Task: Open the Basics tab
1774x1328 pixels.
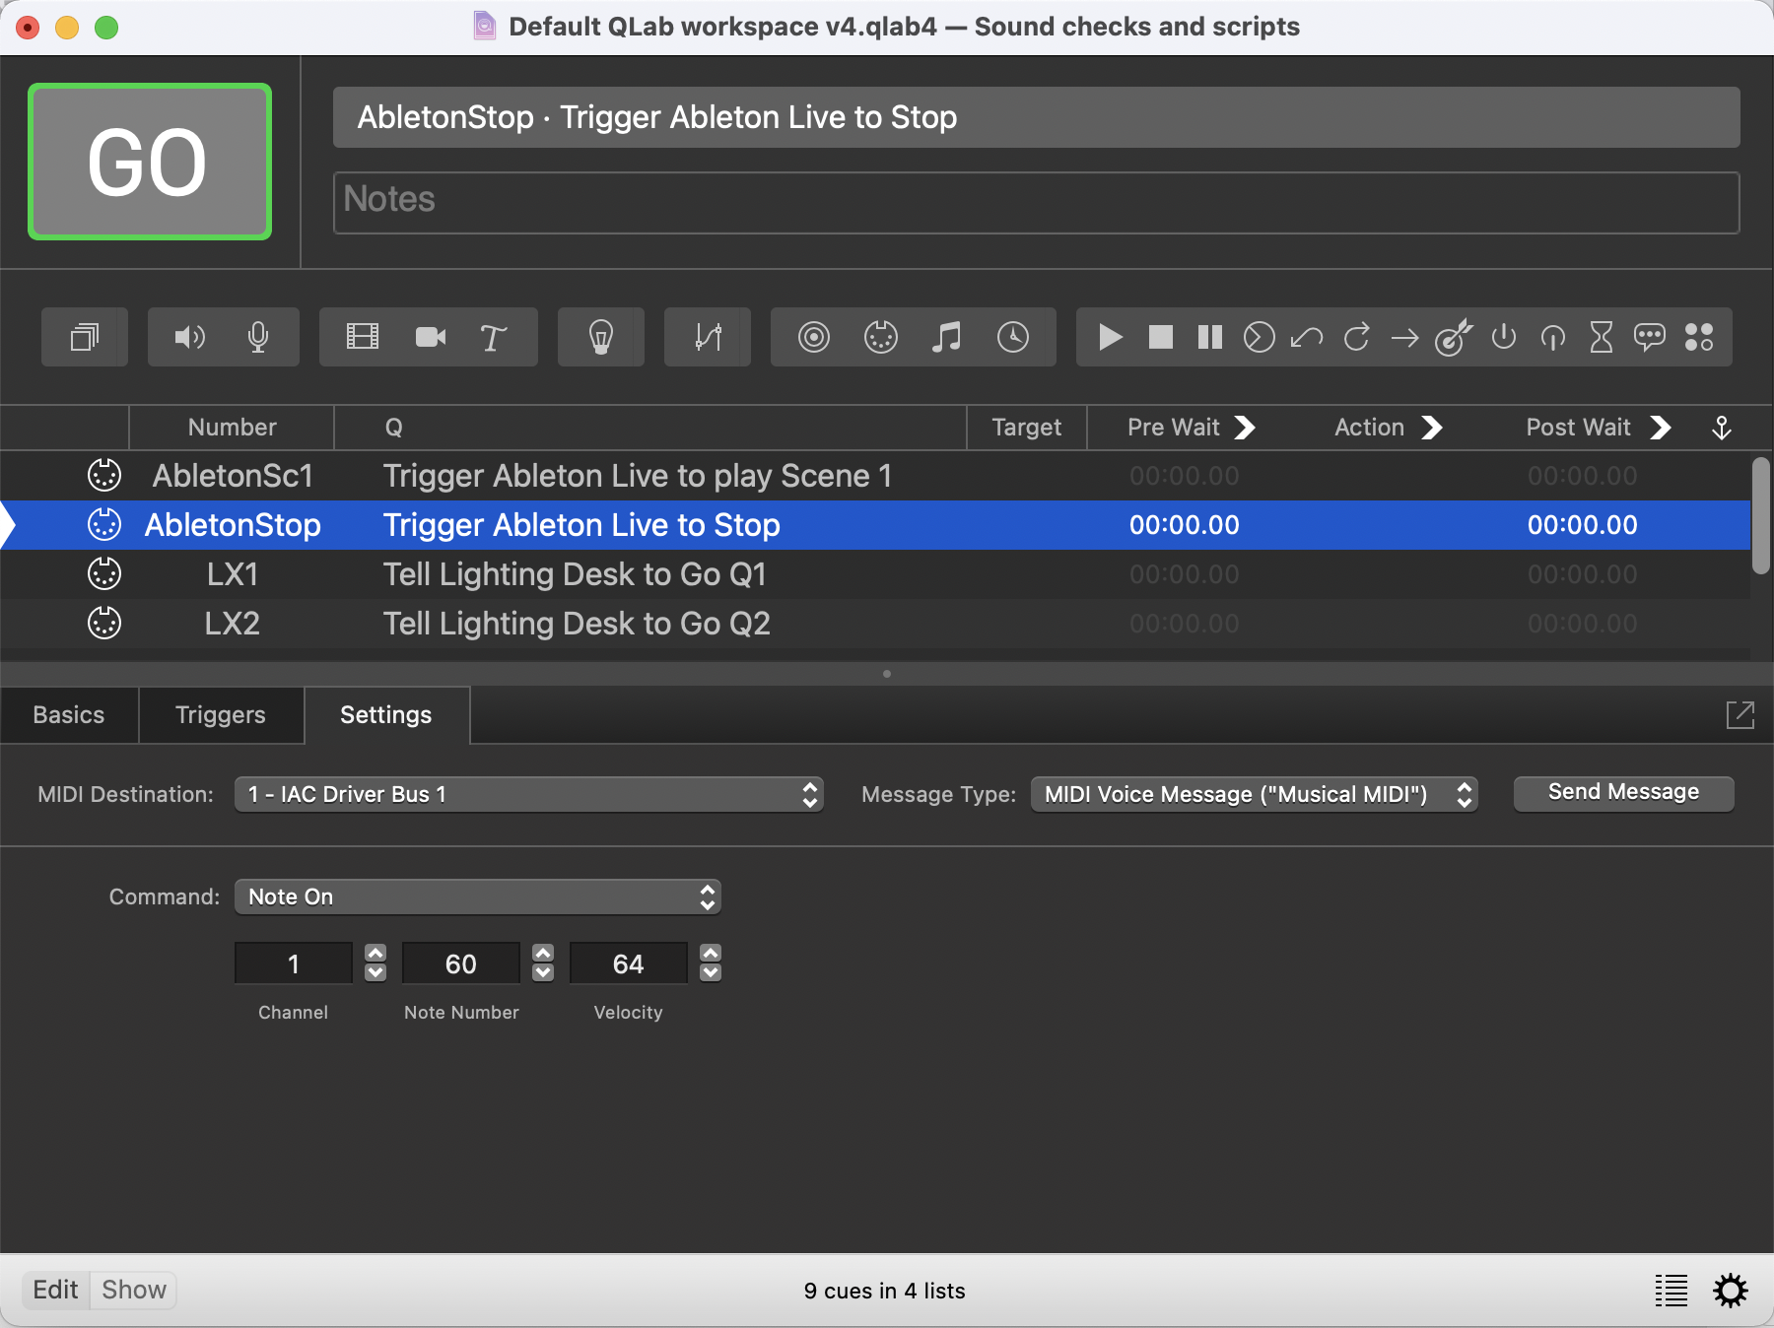Action: (67, 714)
